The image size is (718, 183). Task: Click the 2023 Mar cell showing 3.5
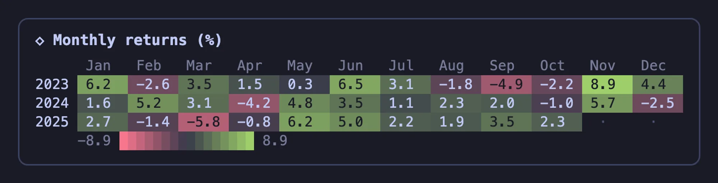pyautogui.click(x=204, y=85)
